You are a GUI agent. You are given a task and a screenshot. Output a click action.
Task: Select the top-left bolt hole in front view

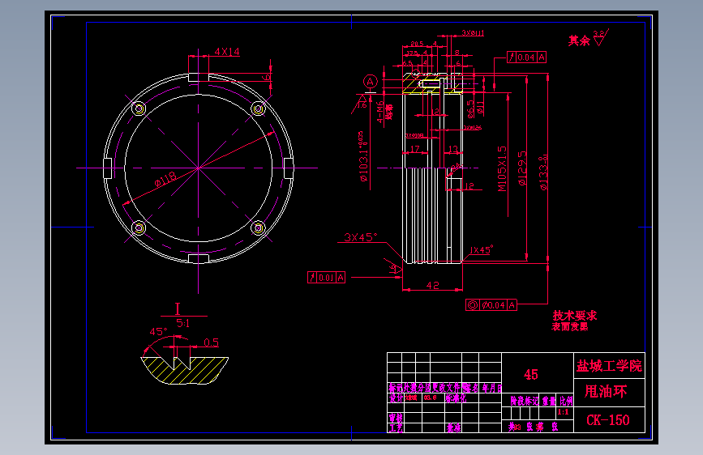[139, 108]
